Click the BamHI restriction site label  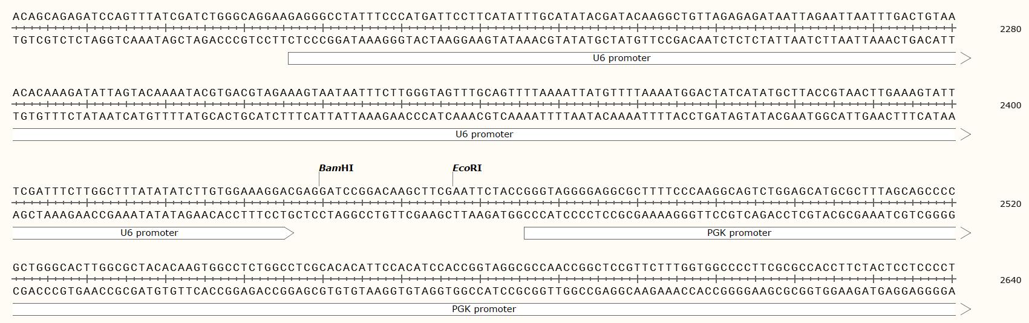336,168
